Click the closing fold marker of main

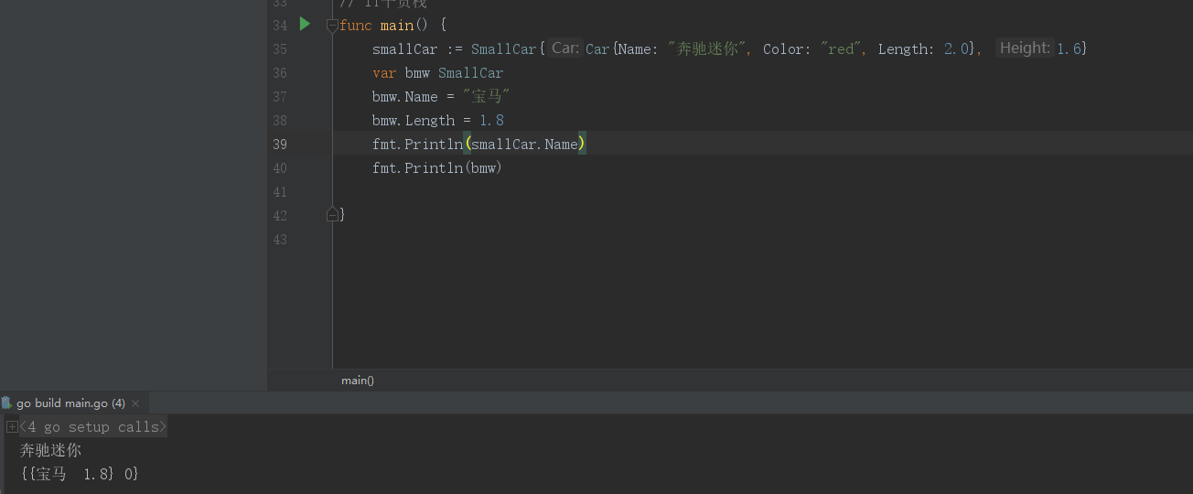332,215
